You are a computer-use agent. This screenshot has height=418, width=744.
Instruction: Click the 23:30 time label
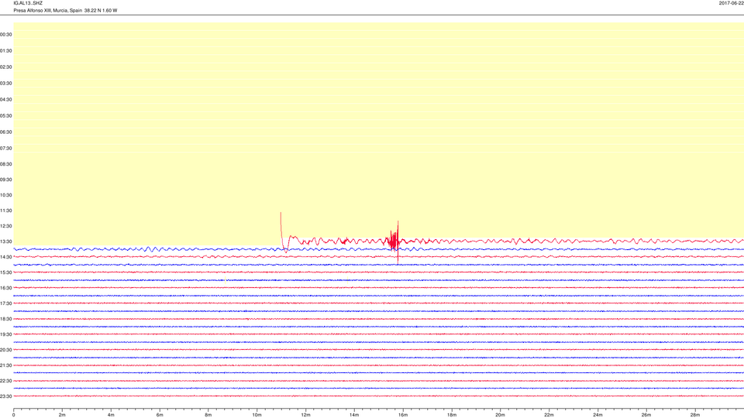click(x=6, y=396)
